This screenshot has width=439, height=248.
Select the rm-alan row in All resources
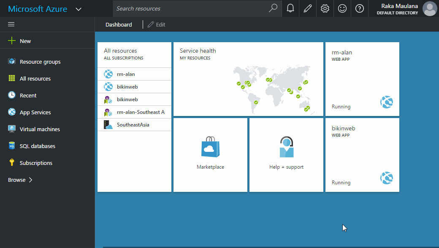pos(134,74)
